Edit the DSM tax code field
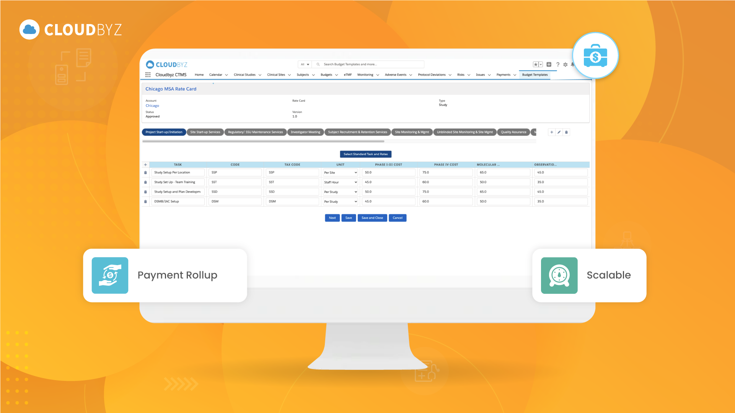 [x=293, y=201]
